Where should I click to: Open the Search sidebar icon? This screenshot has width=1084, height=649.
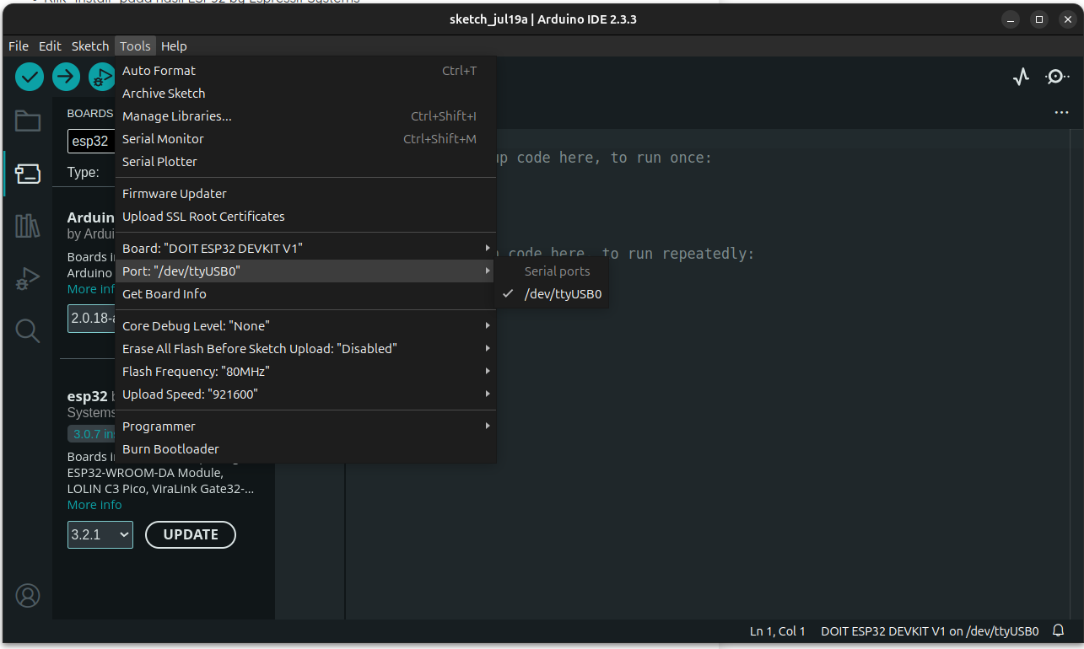(x=28, y=330)
